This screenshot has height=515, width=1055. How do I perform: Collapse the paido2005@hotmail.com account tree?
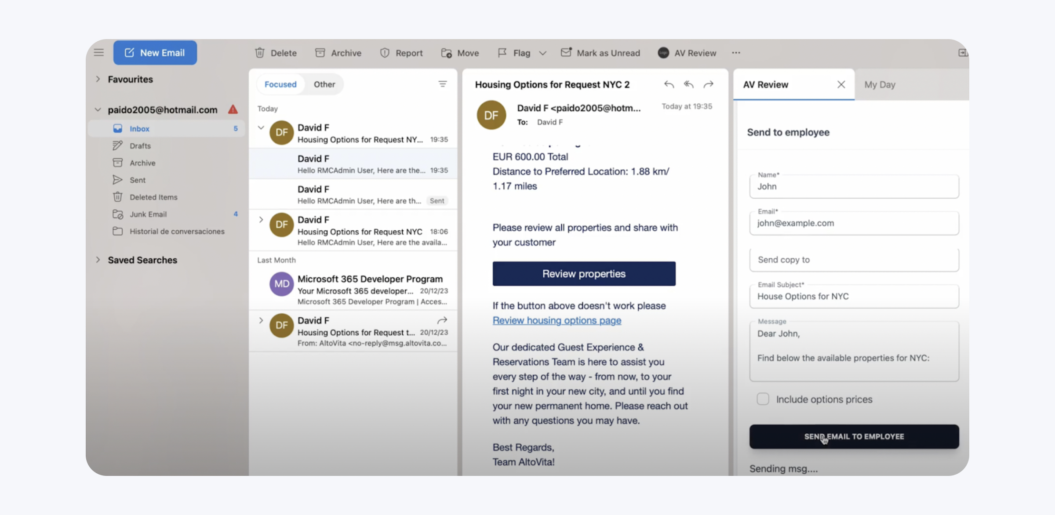[x=98, y=109]
